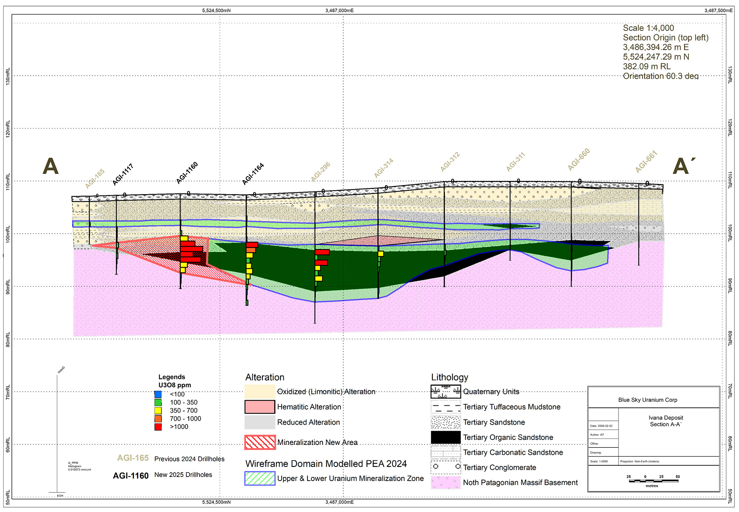This screenshot has height=512, width=739.
Task: Click the Quaternary Units lithology pattern icon
Action: click(x=446, y=392)
